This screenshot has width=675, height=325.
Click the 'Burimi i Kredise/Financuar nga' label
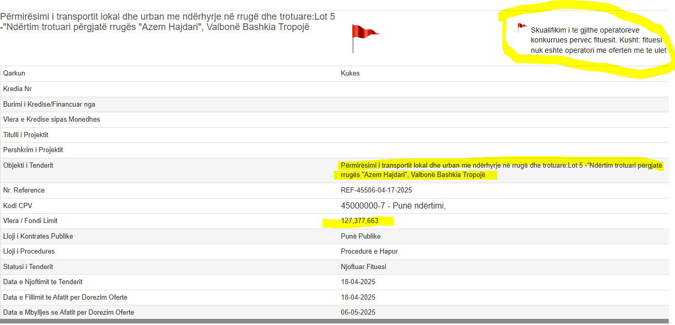[49, 105]
